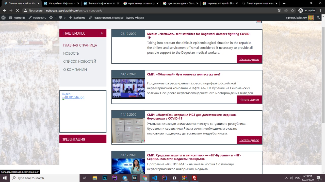The height and width of the screenshot is (182, 325).
Task: Open the Добавить new content menu
Action: [77, 18]
